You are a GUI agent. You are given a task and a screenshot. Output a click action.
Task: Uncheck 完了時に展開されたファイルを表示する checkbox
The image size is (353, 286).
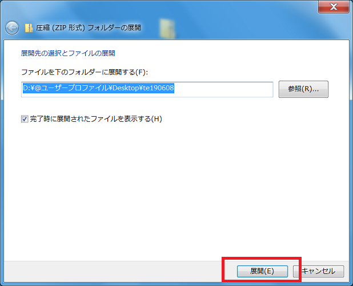(25, 119)
